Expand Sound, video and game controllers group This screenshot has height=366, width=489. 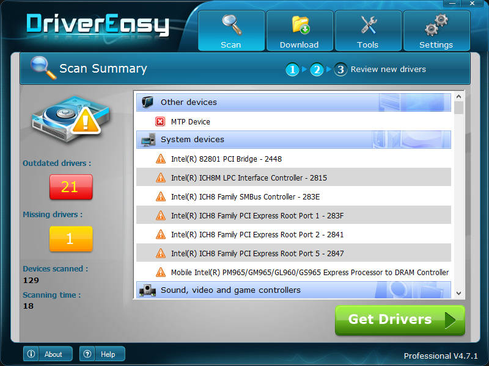(x=293, y=290)
